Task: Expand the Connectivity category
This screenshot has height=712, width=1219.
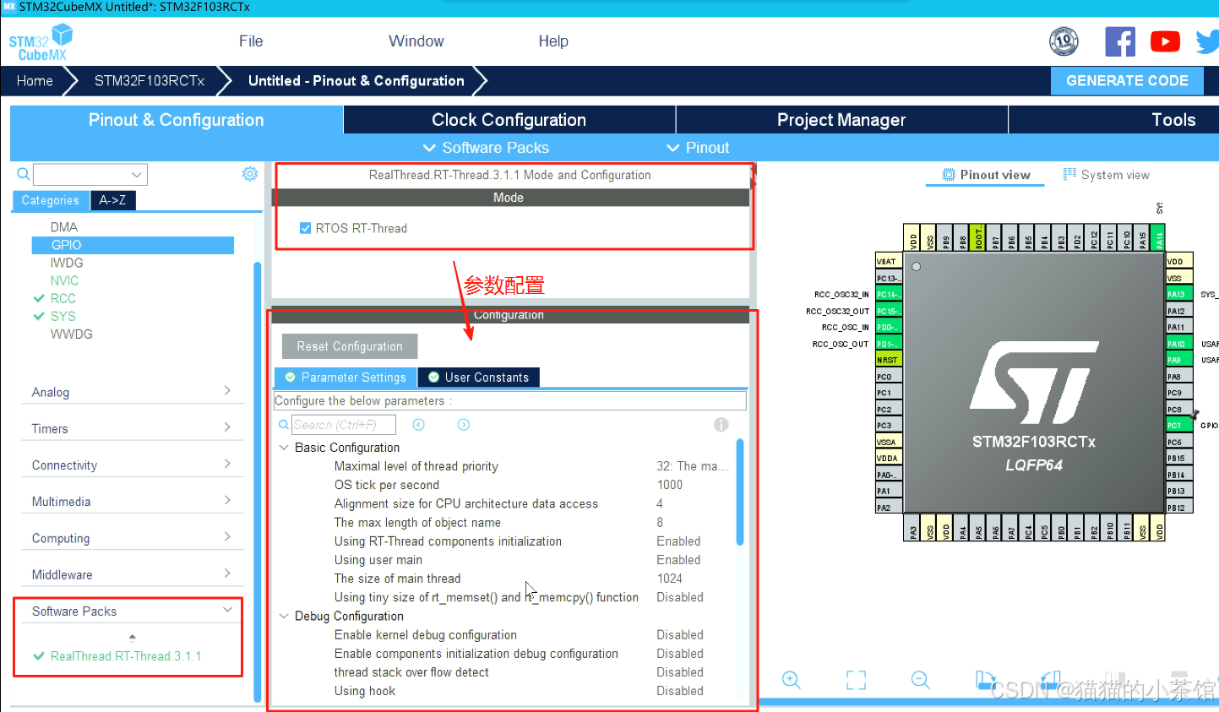Action: (x=132, y=465)
